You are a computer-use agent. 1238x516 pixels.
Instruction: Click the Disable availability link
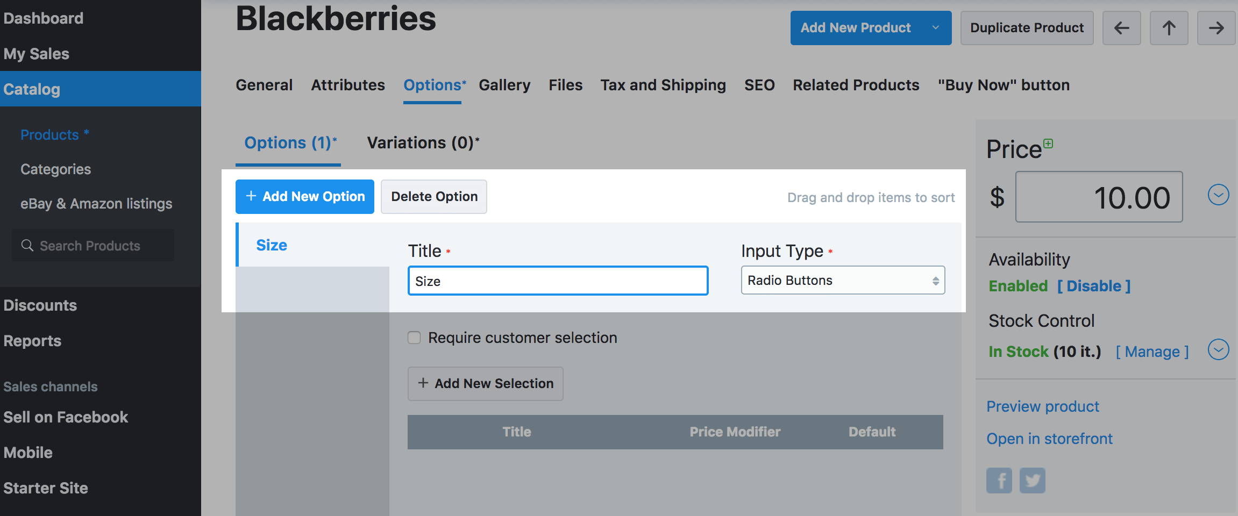[x=1094, y=286]
